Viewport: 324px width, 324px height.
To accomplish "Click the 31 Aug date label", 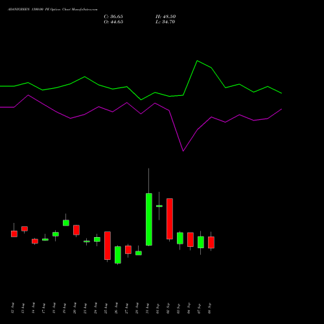I will [x=147, y=308].
